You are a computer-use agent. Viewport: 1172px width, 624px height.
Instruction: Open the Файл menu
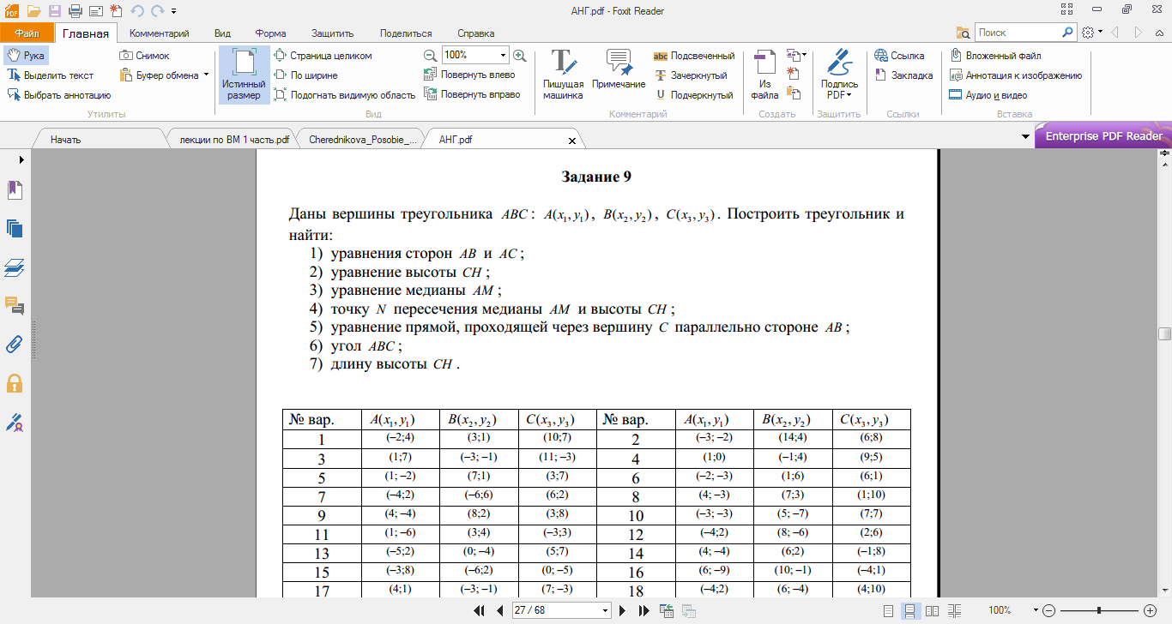pos(27,33)
